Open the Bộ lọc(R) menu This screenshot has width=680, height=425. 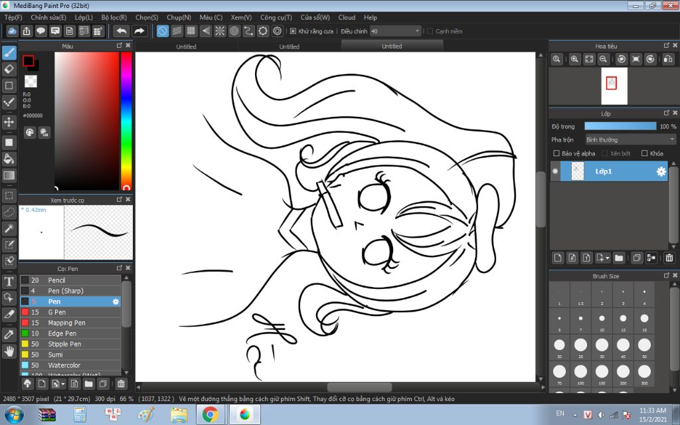tap(114, 17)
